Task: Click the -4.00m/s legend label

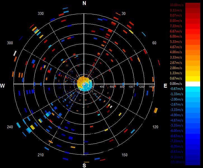Action: (x=176, y=115)
